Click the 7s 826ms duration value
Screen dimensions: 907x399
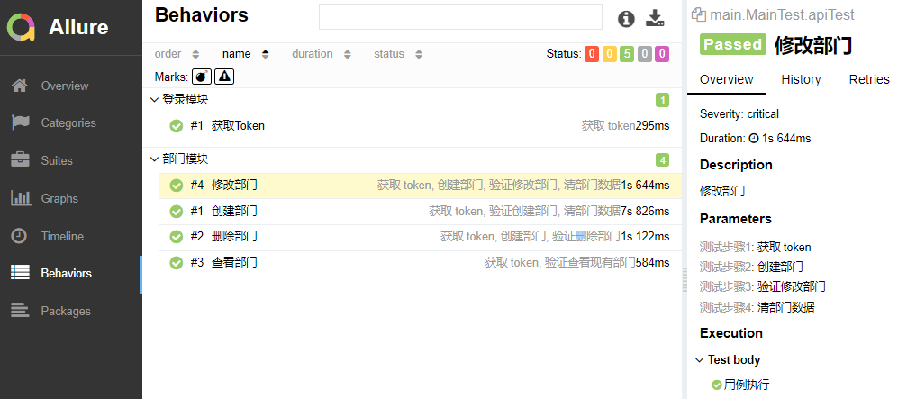pos(645,212)
